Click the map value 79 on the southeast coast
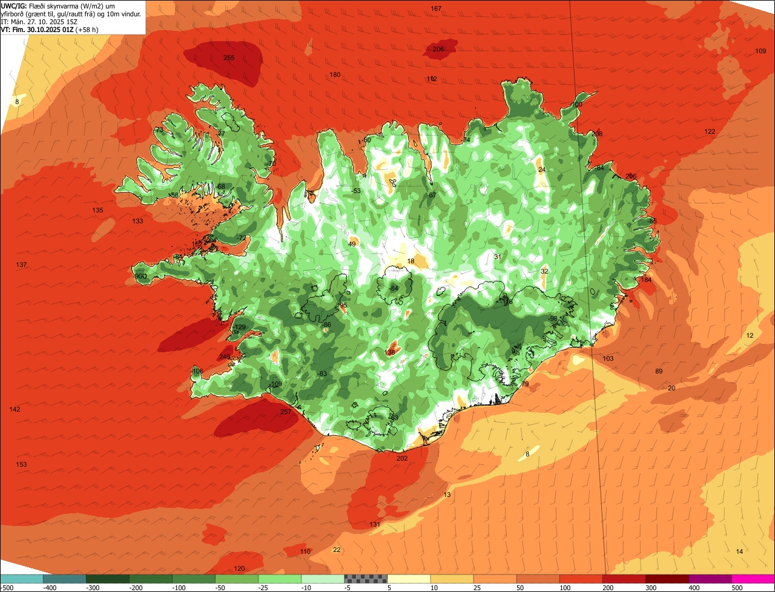775x592 pixels. point(525,384)
